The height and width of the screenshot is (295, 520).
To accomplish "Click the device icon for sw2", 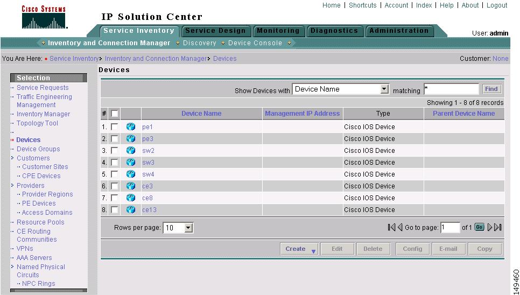I will (131, 151).
